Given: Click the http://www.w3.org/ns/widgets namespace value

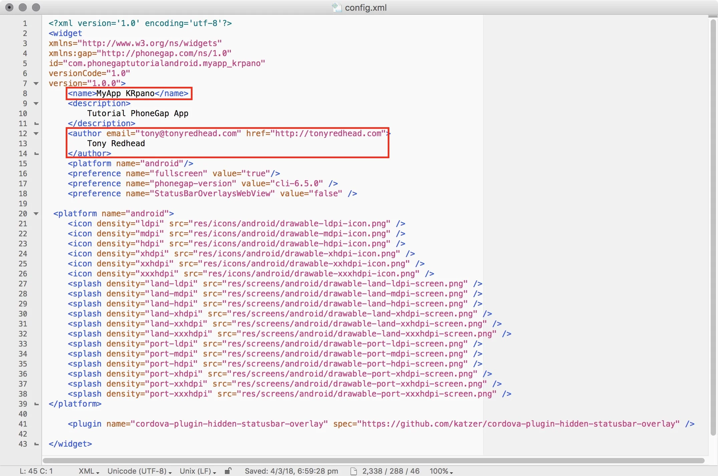Looking at the screenshot, I should tap(150, 43).
